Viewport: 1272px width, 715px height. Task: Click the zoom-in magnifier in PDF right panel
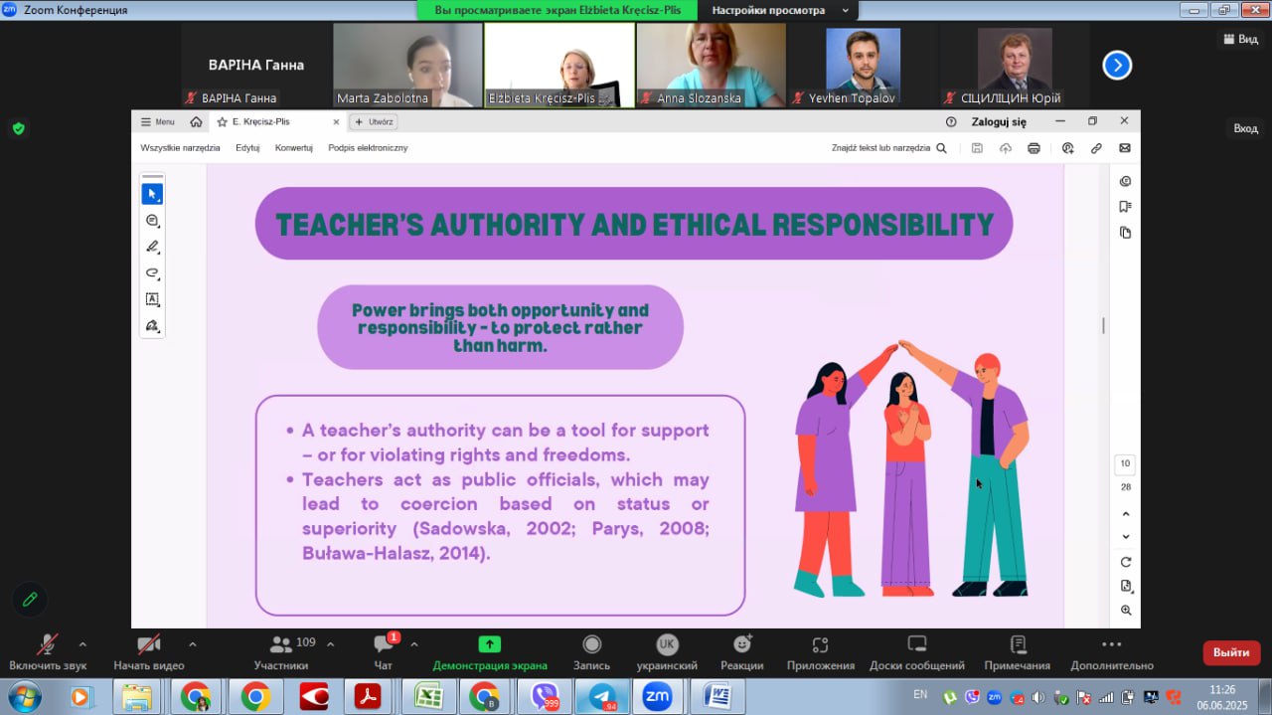click(x=1126, y=610)
